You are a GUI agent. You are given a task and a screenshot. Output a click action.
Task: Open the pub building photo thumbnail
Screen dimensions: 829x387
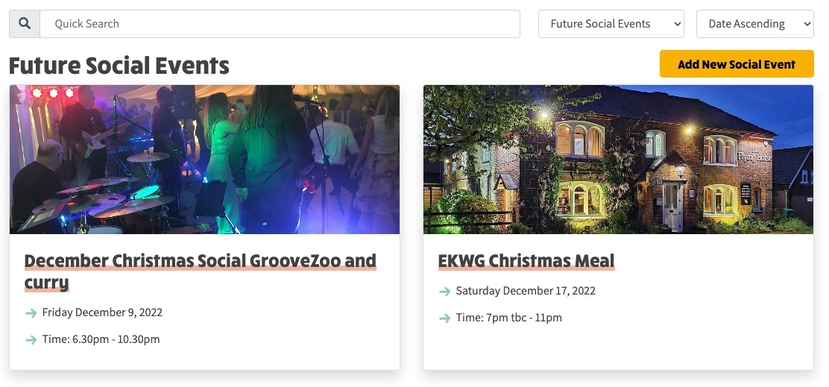[x=618, y=159]
